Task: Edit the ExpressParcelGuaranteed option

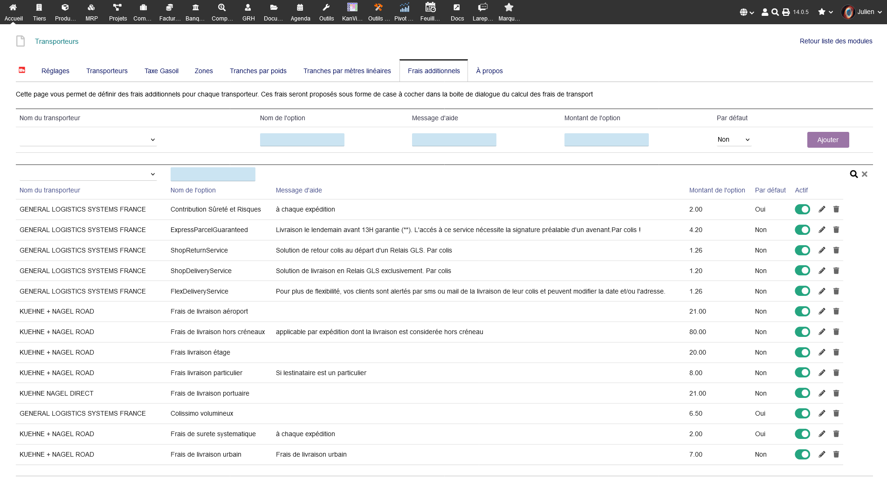Action: 822,230
